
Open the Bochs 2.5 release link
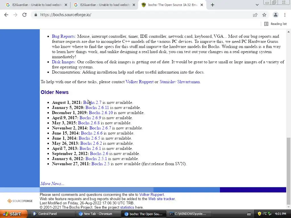click(x=100, y=164)
